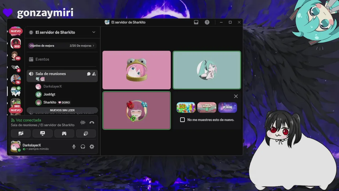Launch the Blazing 8s activity

(x=207, y=107)
